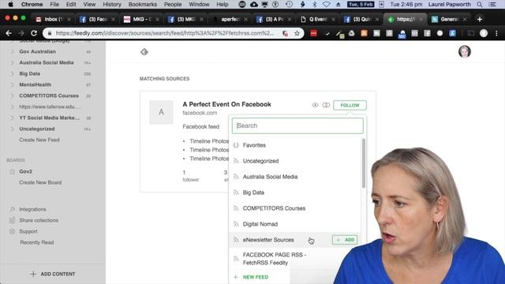This screenshot has height=284, width=505.
Task: Click the RSS orange extension icon
Action: (364, 33)
